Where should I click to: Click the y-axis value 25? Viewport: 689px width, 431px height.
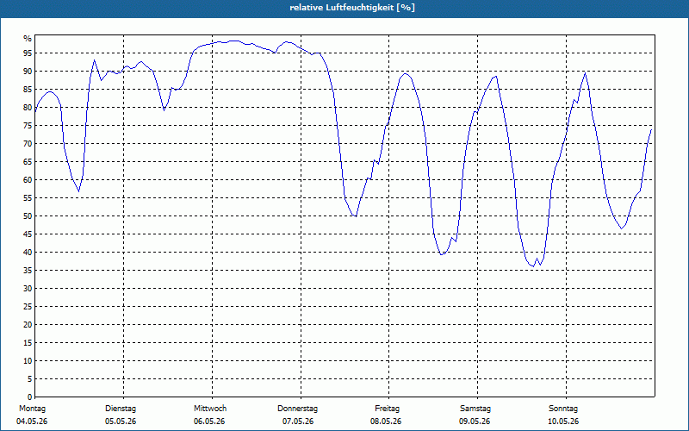coord(28,307)
